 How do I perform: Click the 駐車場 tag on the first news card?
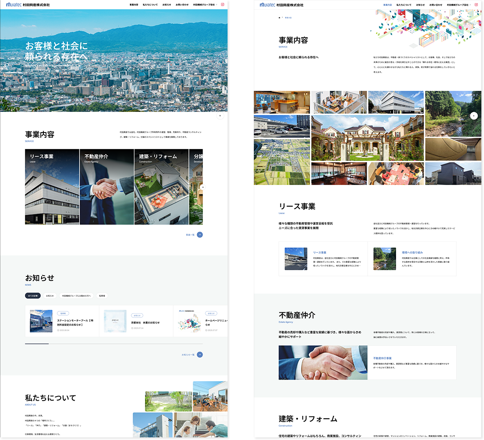(63, 313)
